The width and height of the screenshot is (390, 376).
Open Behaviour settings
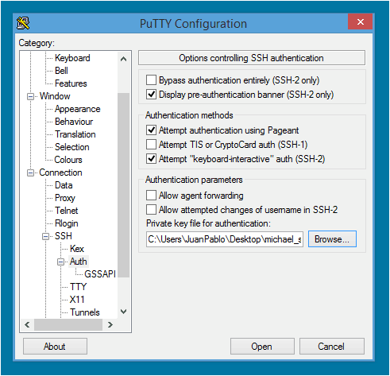74,122
